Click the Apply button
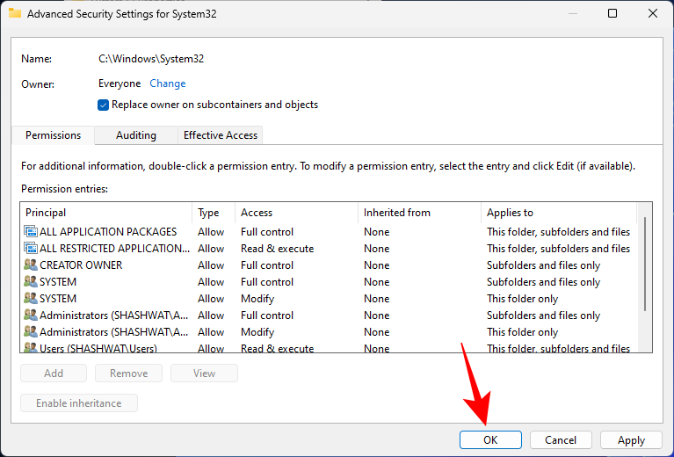This screenshot has height=457, width=674. point(631,440)
